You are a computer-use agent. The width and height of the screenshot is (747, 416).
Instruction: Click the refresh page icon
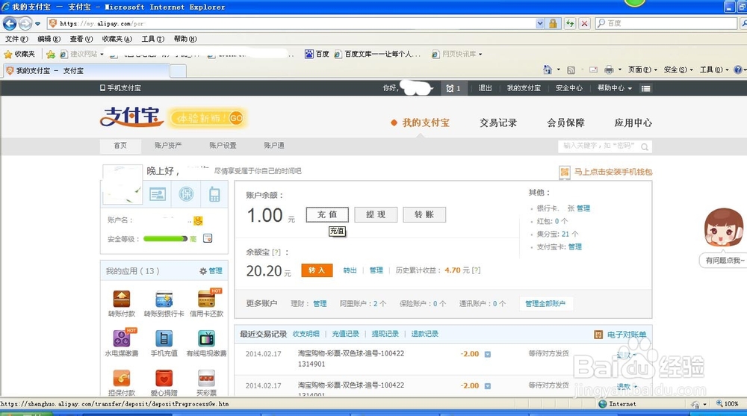[x=570, y=23]
